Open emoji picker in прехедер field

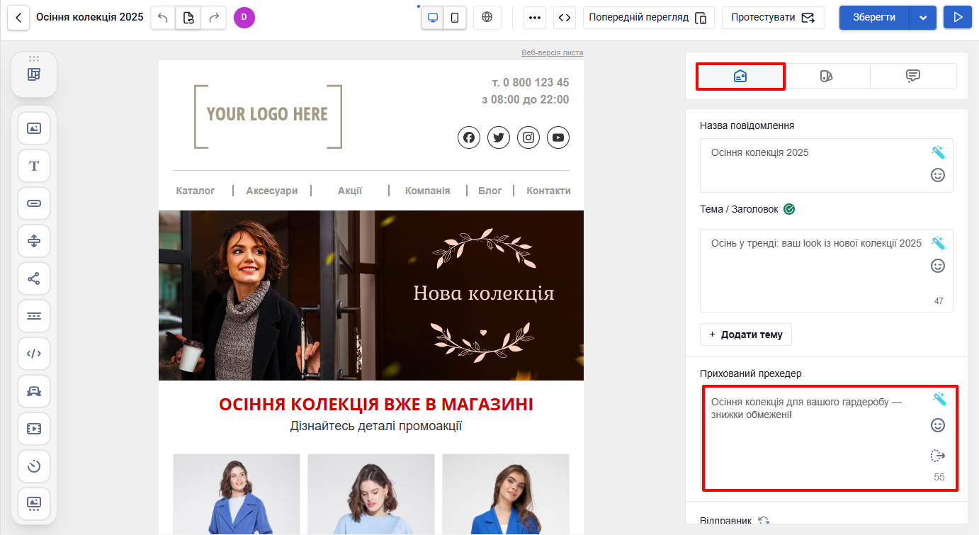pos(938,425)
